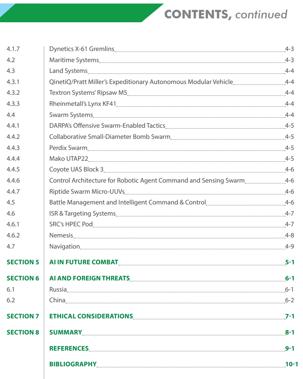Click section number 4.4.2
Screen dimensions: 303x379
coord(13,137)
